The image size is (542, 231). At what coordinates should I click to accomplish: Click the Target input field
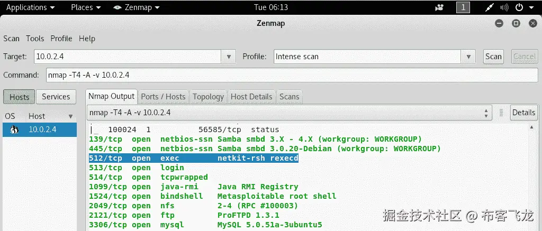tap(128, 57)
